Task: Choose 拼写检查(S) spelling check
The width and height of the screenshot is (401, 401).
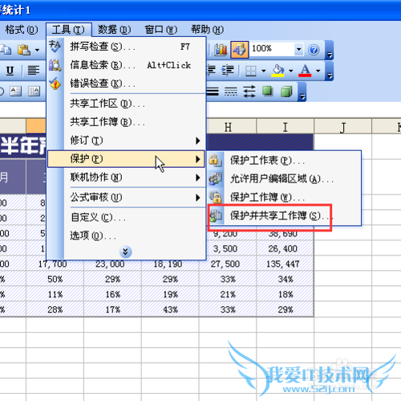Action: 126,47
